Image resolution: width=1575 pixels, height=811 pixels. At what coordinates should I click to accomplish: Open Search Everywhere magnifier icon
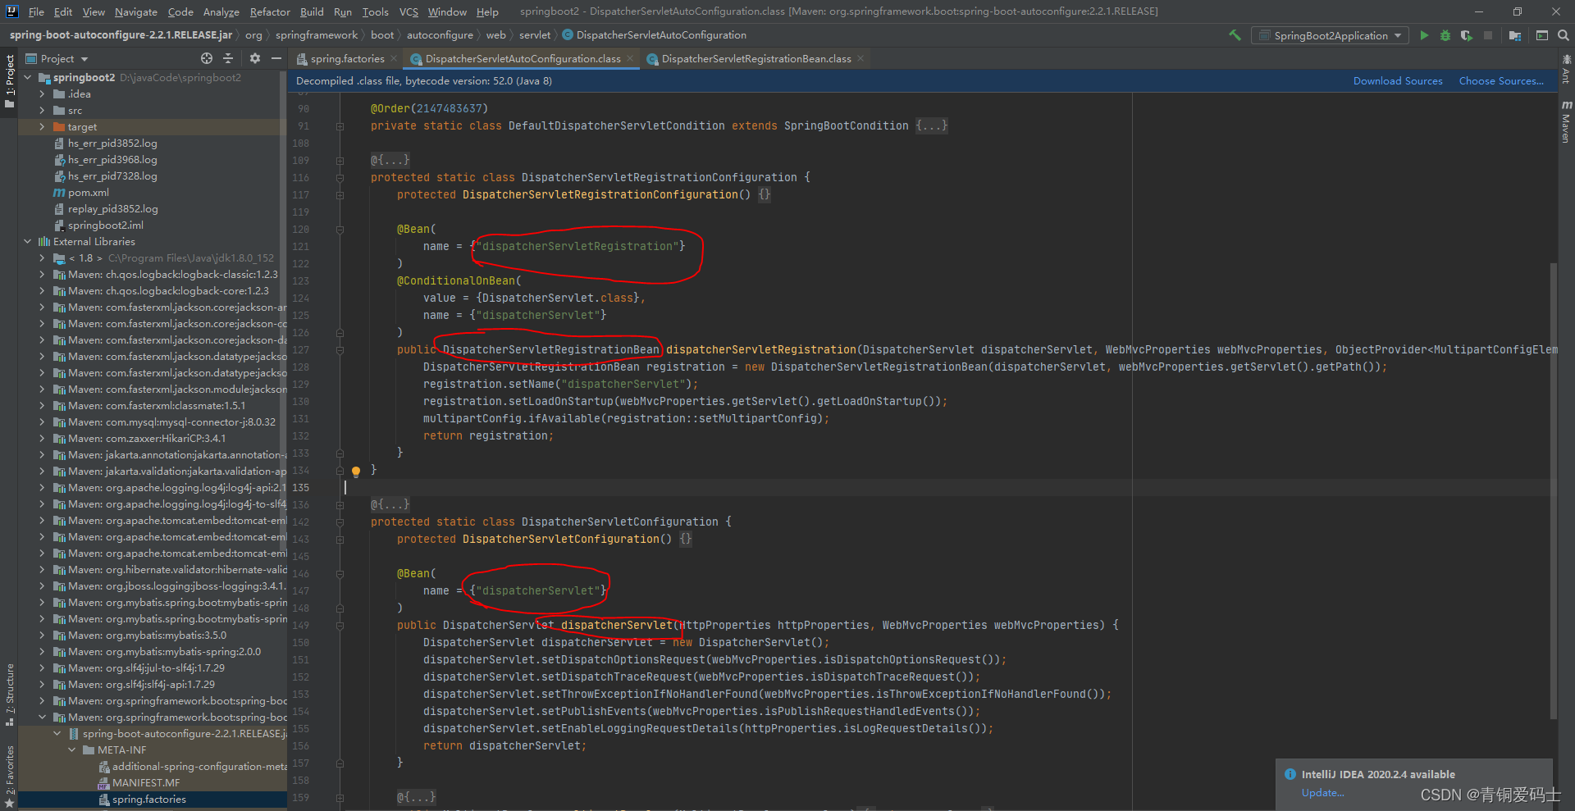[1564, 35]
